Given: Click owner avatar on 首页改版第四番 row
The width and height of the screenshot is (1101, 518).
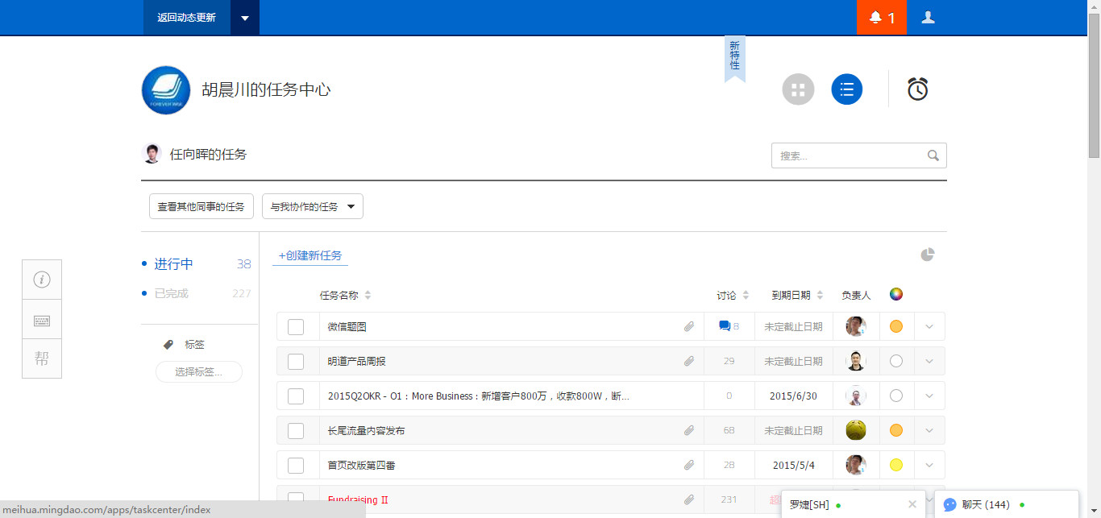Looking at the screenshot, I should [856, 465].
